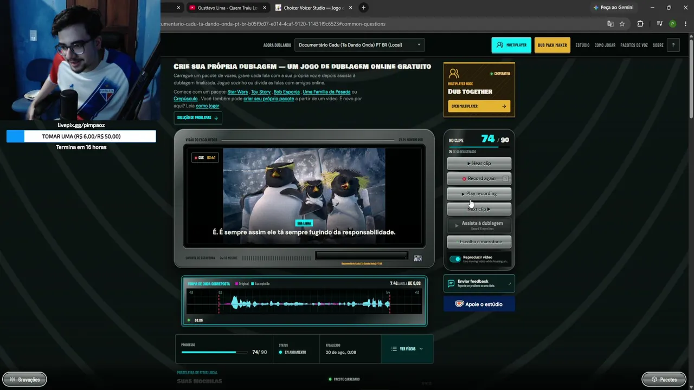694x390 pixels.
Task: Click the progress bar beside 74/ 90
Action: pyautogui.click(x=213, y=352)
